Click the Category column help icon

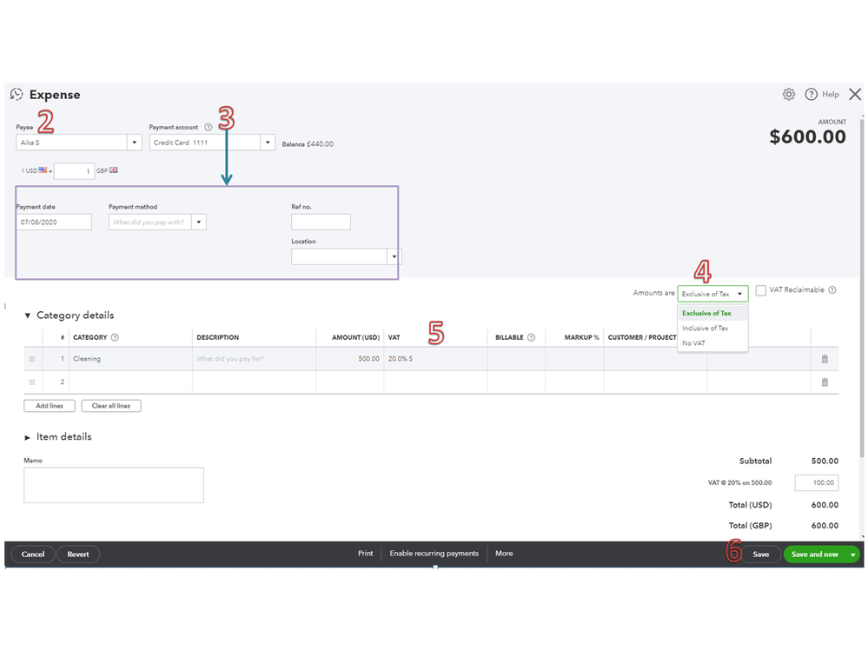[x=115, y=337]
